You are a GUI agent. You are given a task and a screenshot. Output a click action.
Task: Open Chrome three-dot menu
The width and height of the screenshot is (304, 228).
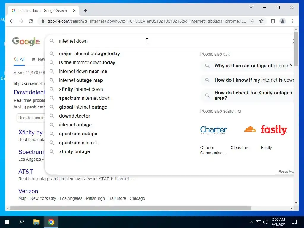pyautogui.click(x=292, y=21)
